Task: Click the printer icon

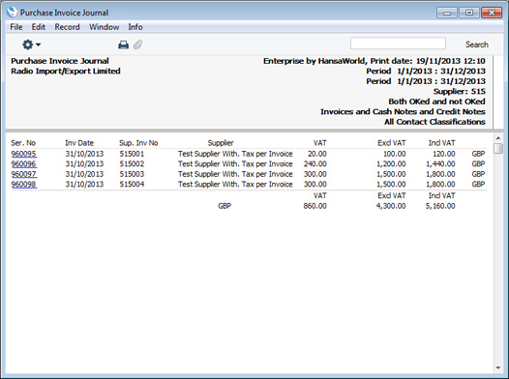Action: click(x=123, y=44)
